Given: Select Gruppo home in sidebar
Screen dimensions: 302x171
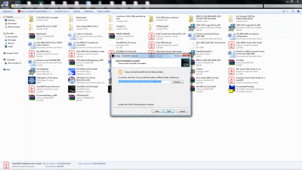Looking at the screenshot, I should coord(12,53).
